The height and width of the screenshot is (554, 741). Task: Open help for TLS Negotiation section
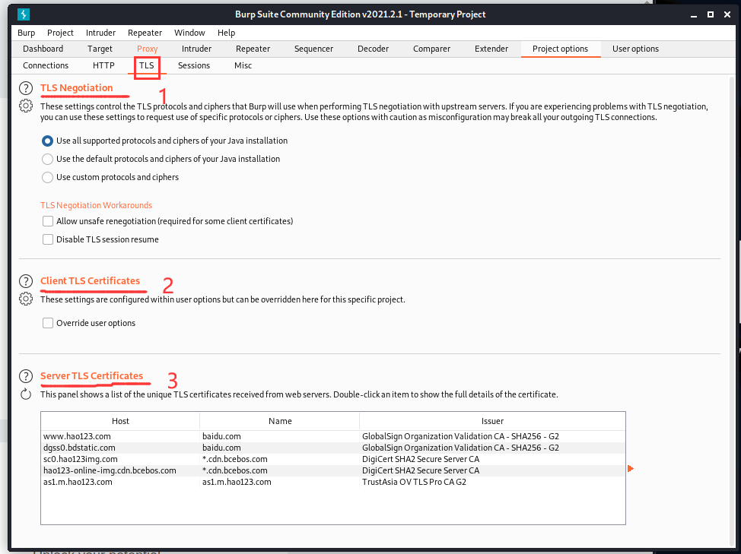26,88
